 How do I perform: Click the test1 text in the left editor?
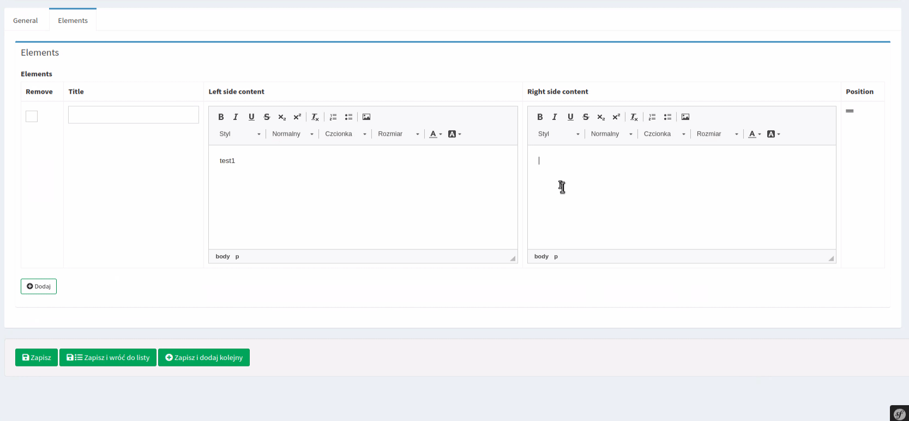pyautogui.click(x=227, y=160)
